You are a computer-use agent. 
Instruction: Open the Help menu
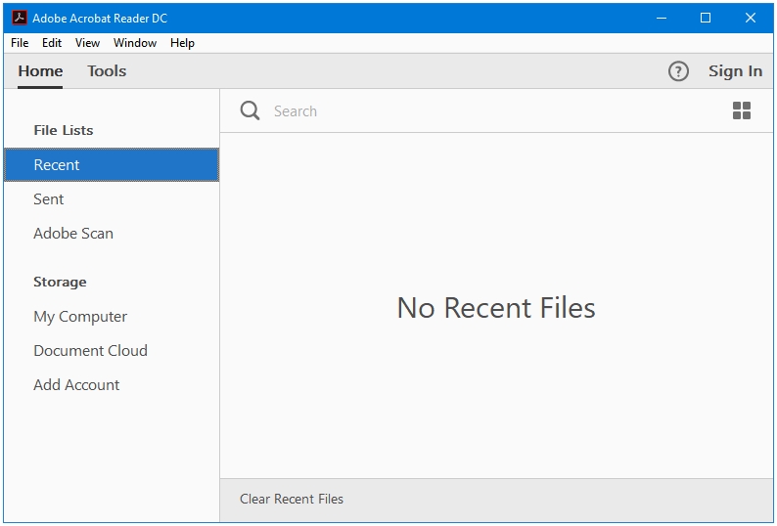(182, 43)
